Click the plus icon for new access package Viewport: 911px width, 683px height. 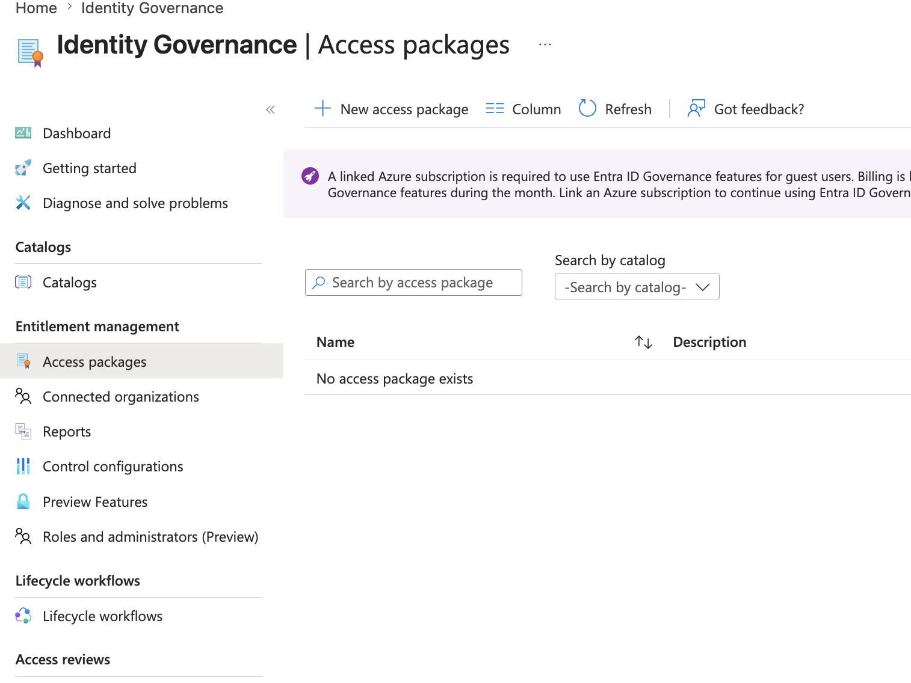(323, 108)
